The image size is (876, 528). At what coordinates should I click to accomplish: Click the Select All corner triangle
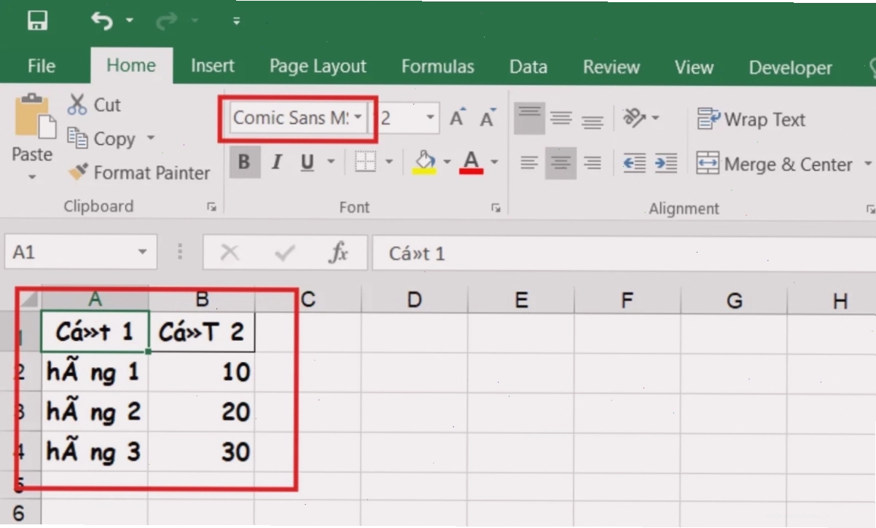coord(28,299)
